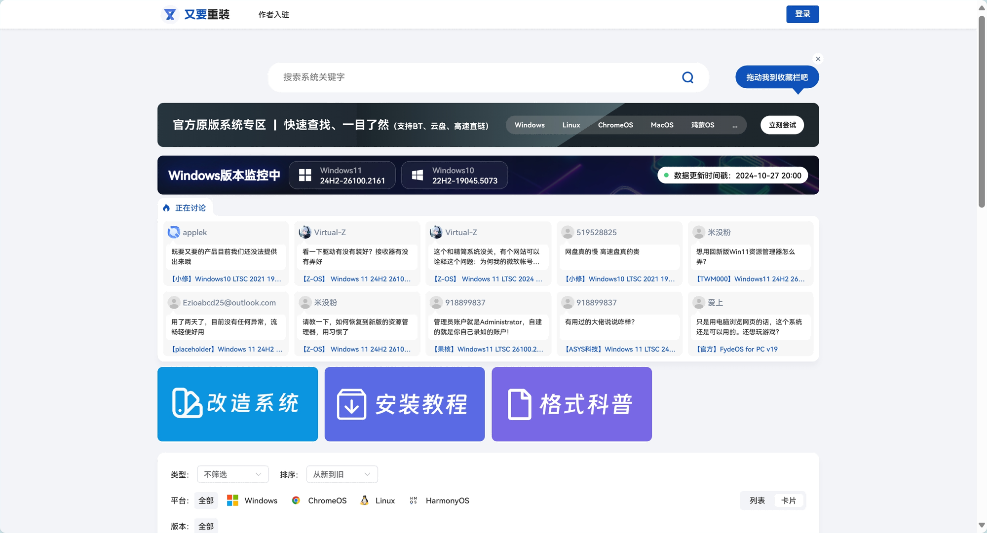Click the 登录 login button

coord(802,14)
